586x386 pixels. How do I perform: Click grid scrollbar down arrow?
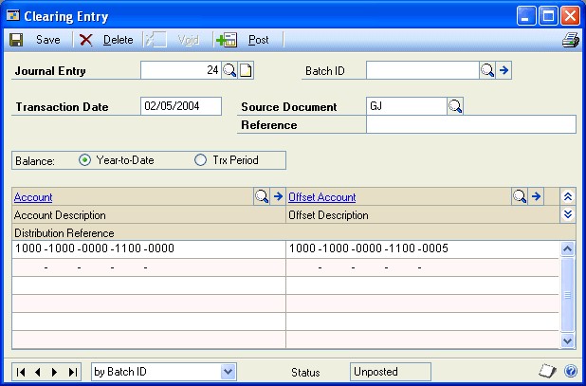[568, 340]
